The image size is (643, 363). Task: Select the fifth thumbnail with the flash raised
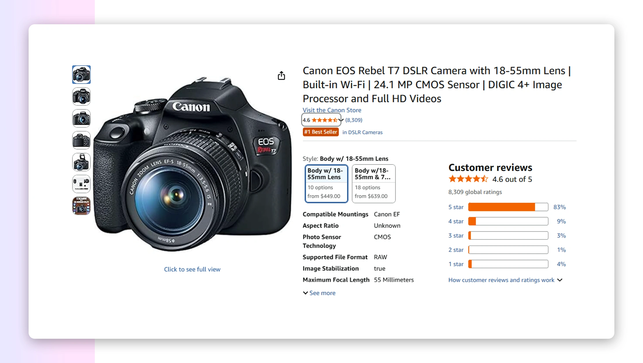[x=81, y=162]
